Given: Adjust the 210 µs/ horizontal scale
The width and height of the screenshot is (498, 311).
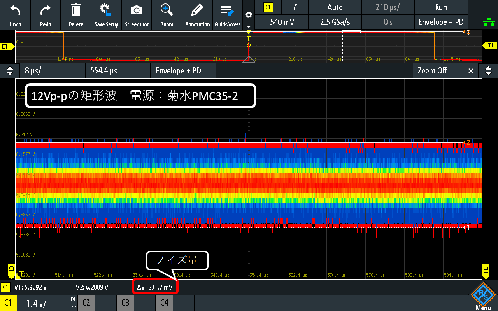Looking at the screenshot, I should (x=388, y=7).
